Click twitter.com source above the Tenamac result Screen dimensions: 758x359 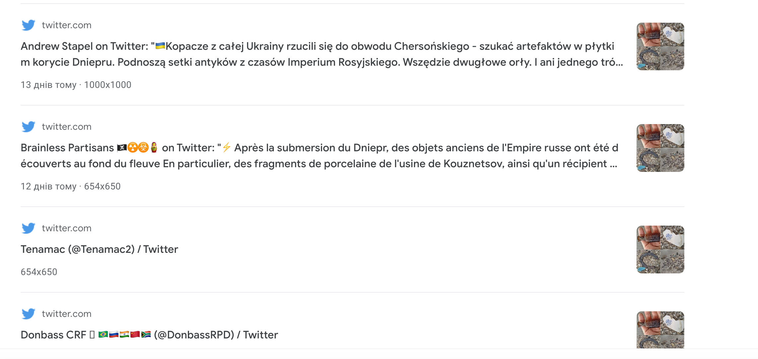click(66, 228)
